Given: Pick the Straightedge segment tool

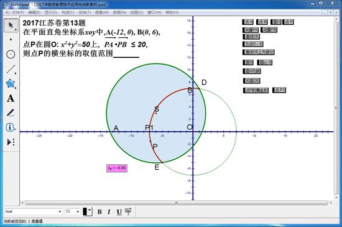Looking at the screenshot, I should (x=11, y=69).
